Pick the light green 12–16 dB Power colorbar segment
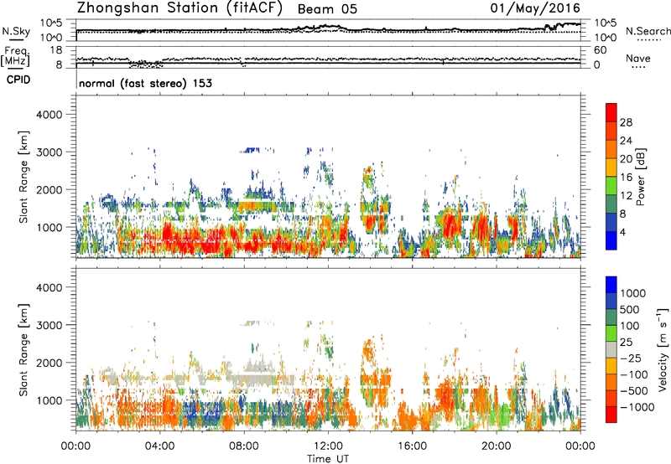This screenshot has height=464, width=671. pyautogui.click(x=611, y=186)
